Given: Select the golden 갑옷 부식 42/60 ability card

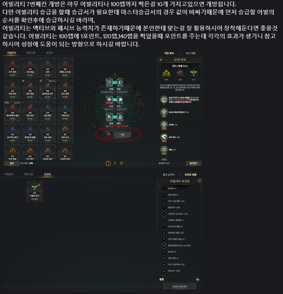Looking at the screenshot, I should (65, 133).
